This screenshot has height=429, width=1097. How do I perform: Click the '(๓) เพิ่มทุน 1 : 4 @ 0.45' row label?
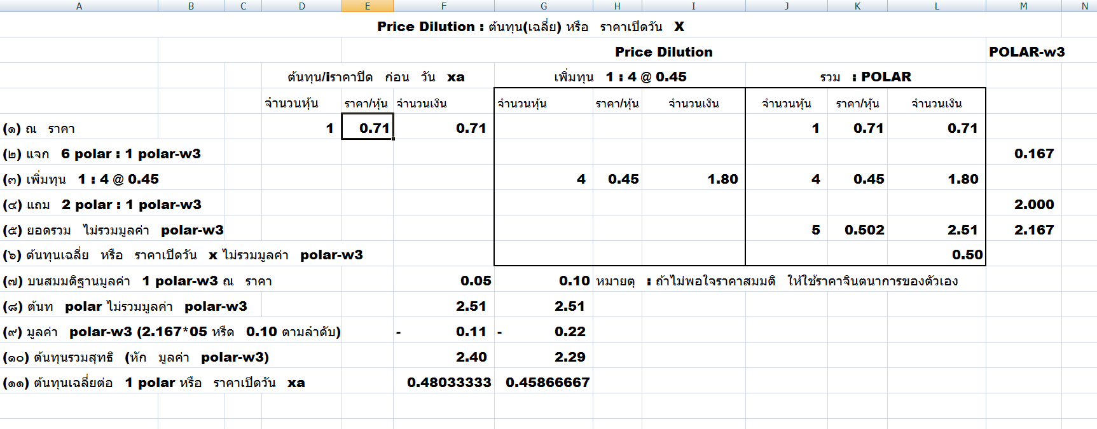point(81,179)
